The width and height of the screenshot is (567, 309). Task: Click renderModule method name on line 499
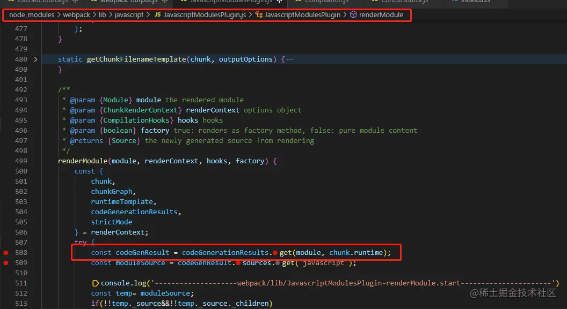83,161
